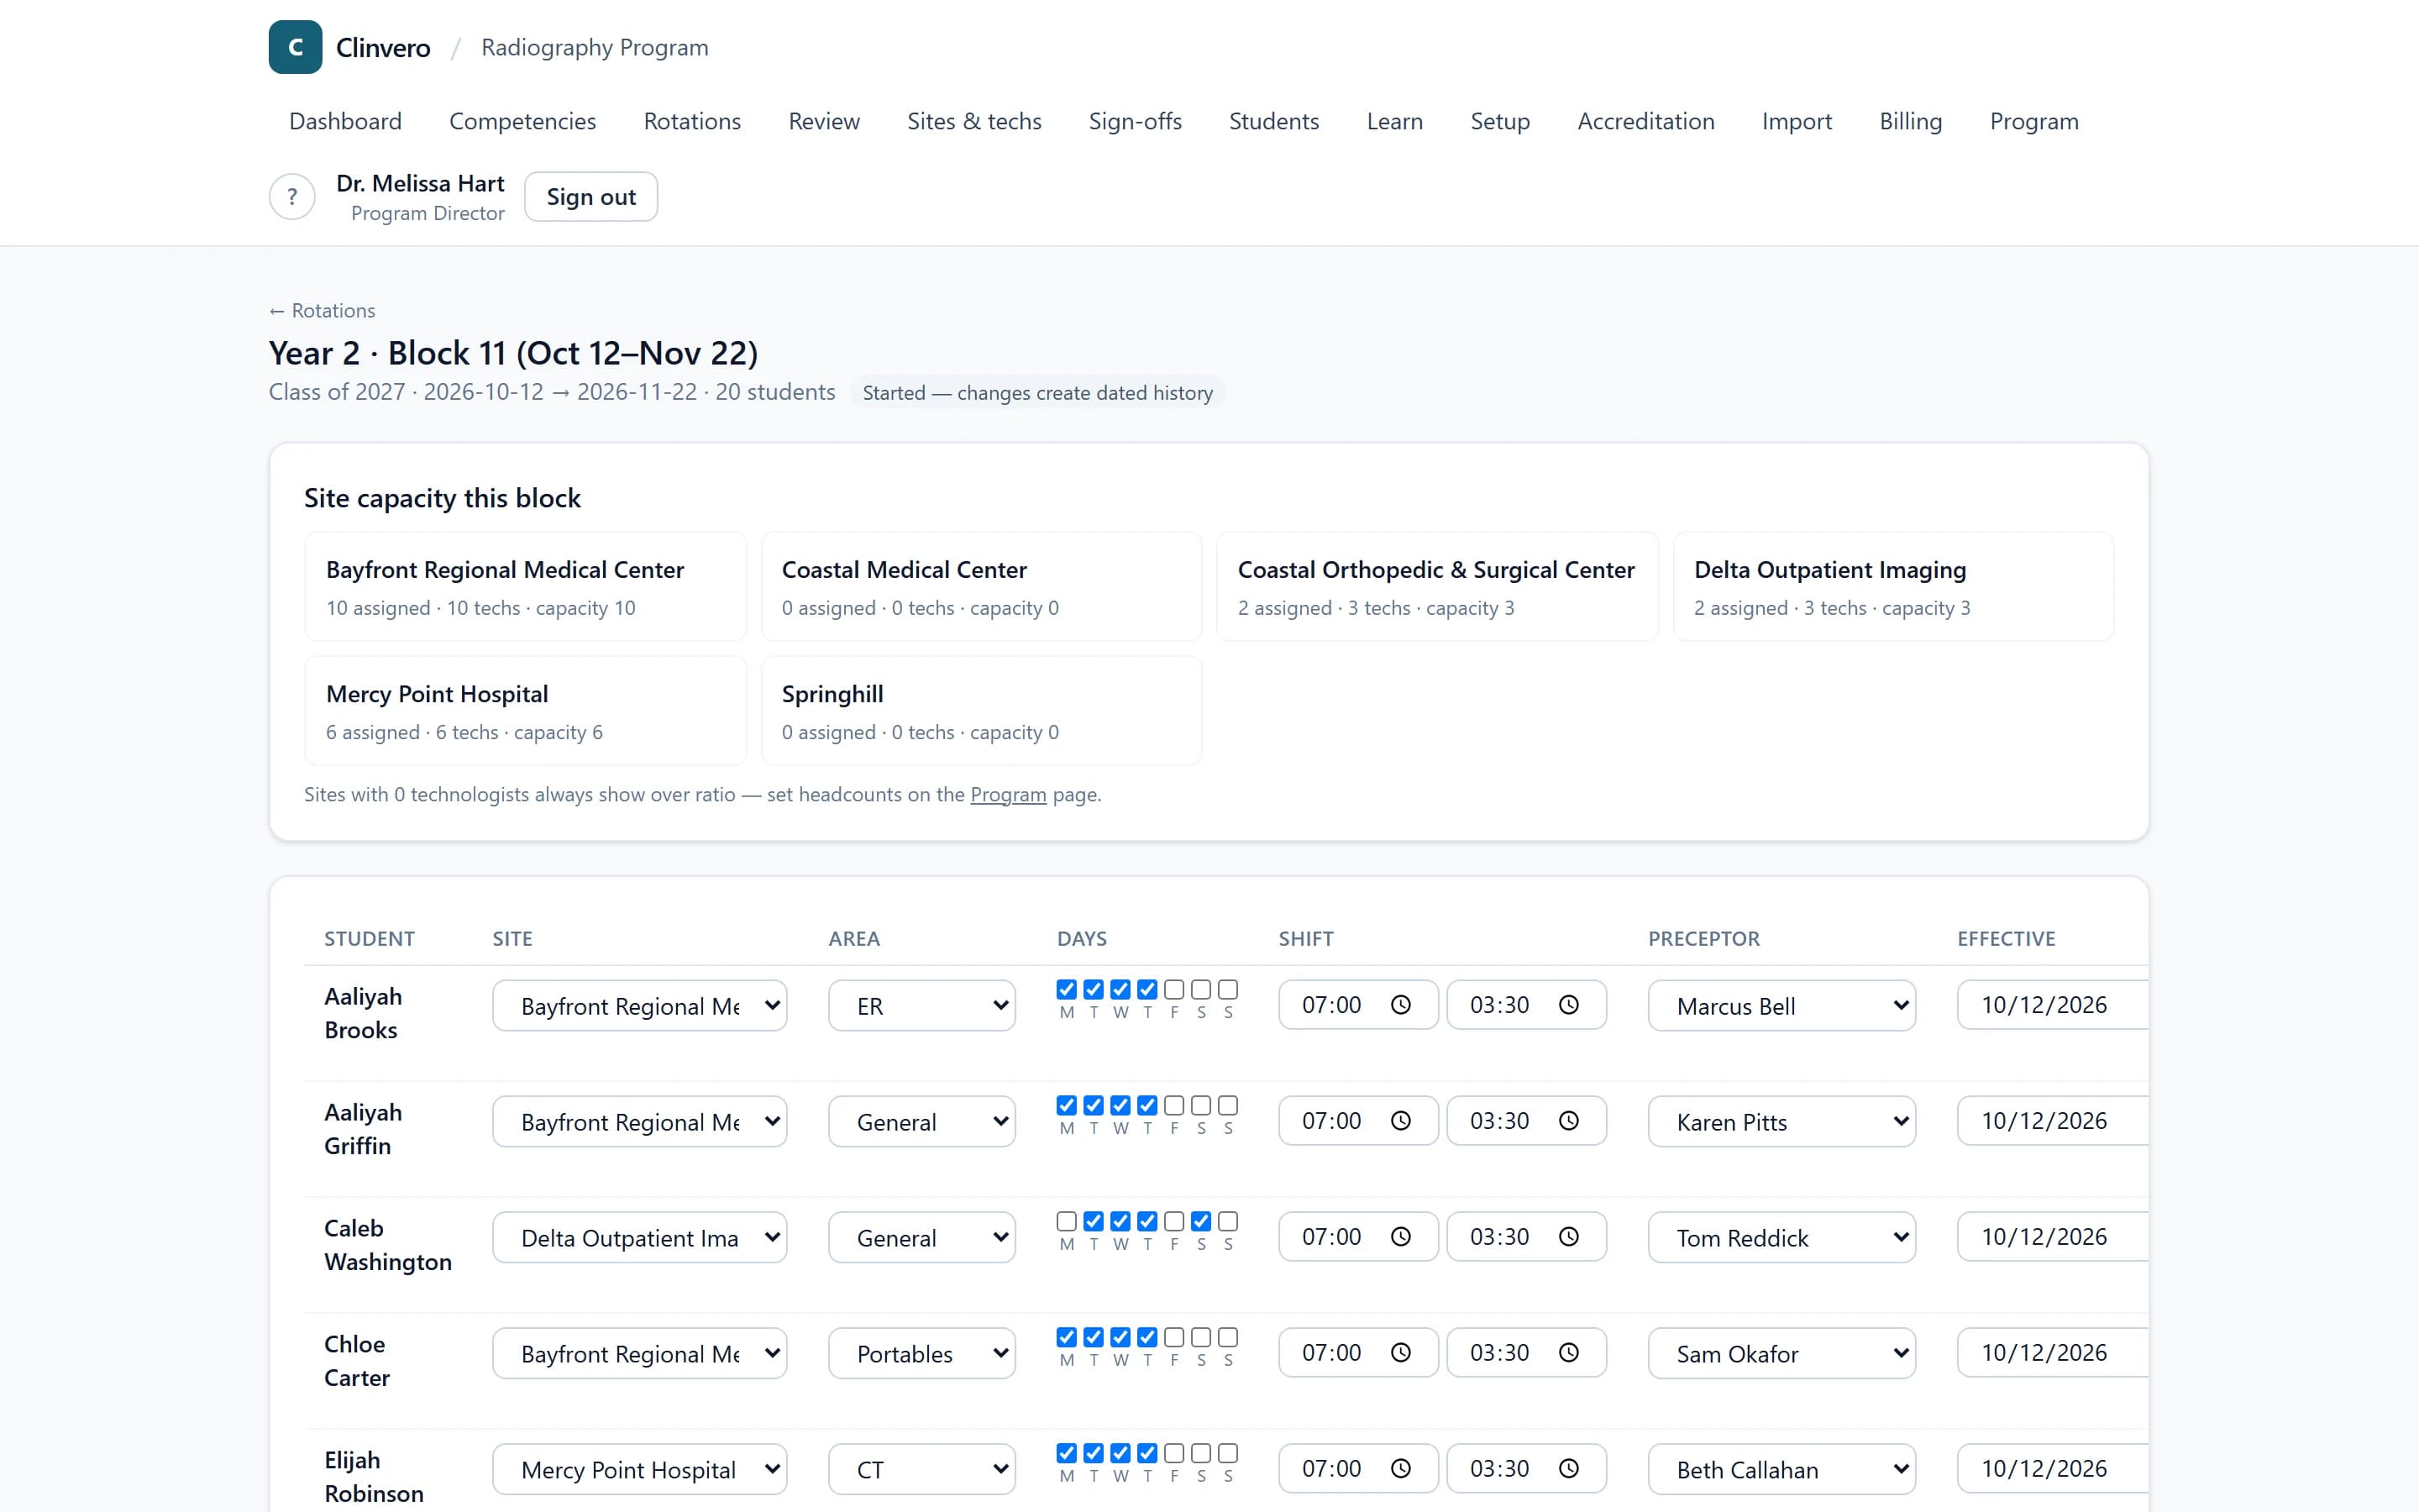Click the Clinvero logo icon
Viewport: 2419px width, 1512px height.
(295, 47)
